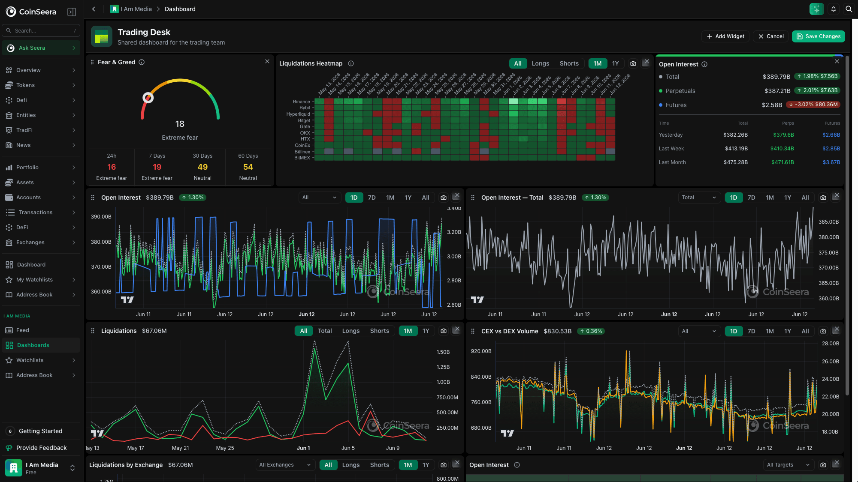Open Ask Seera assistant

point(41,48)
